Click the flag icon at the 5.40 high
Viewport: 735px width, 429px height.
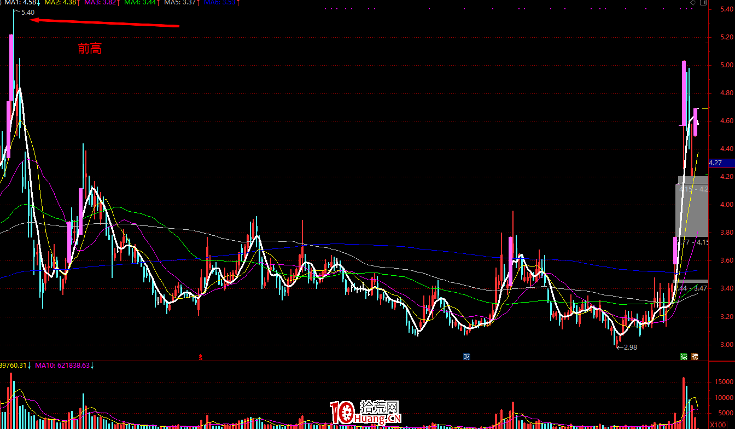click(16, 11)
